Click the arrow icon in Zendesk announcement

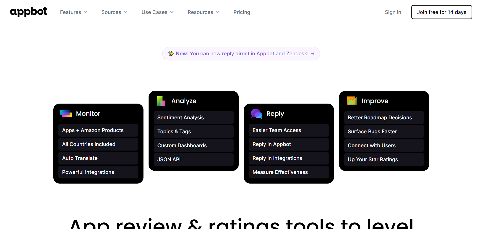313,54
